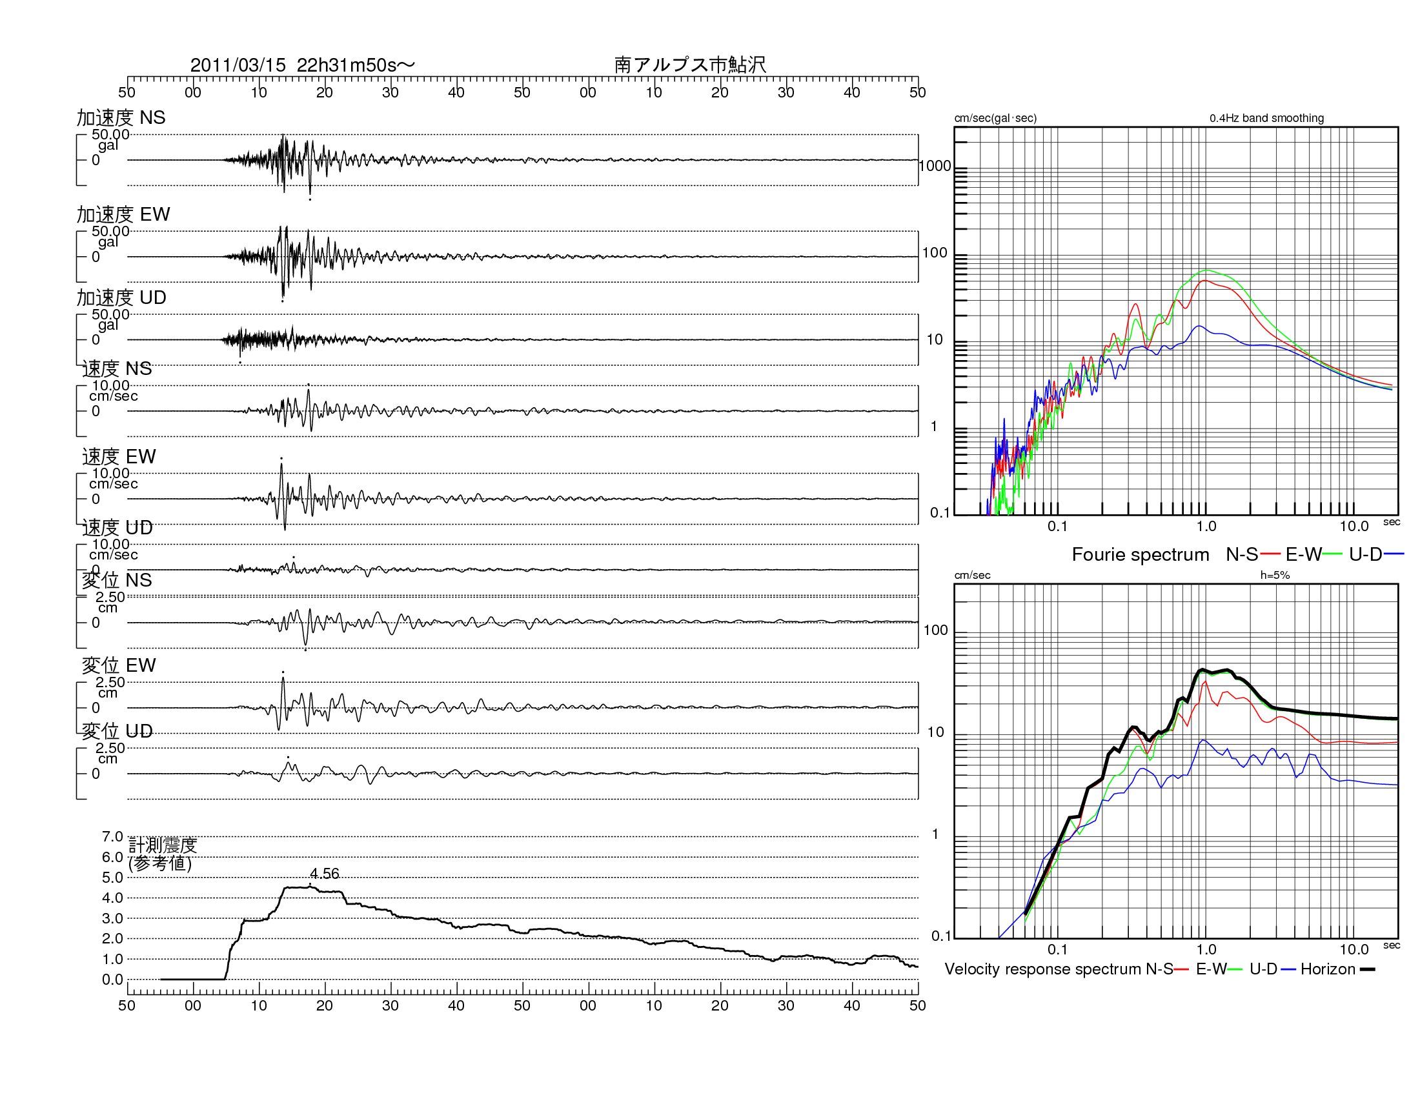
Task: Click the 加速度 EW waveform label
Action: click(x=123, y=214)
